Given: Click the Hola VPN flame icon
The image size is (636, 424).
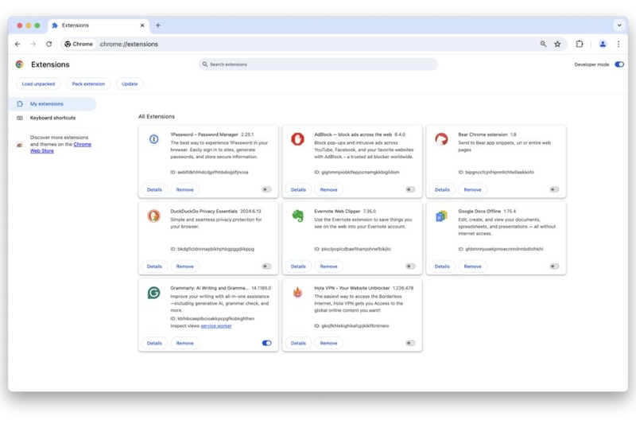Looking at the screenshot, I should point(297,292).
